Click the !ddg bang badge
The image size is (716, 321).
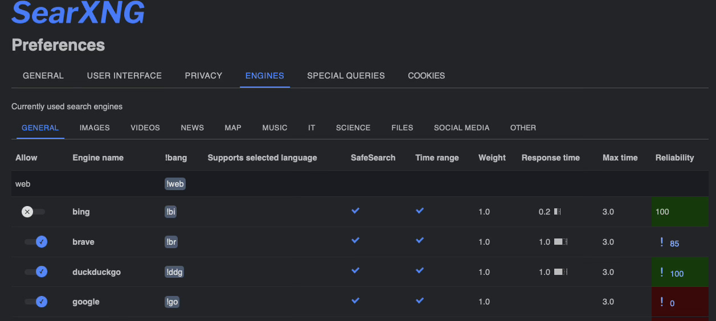[x=174, y=272]
